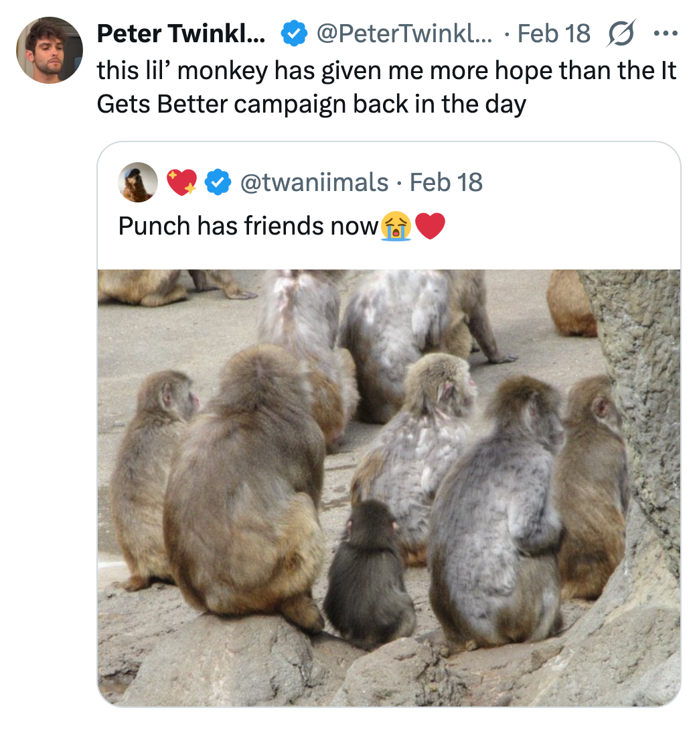Open Peter Twinkl's profile picture

click(x=49, y=50)
